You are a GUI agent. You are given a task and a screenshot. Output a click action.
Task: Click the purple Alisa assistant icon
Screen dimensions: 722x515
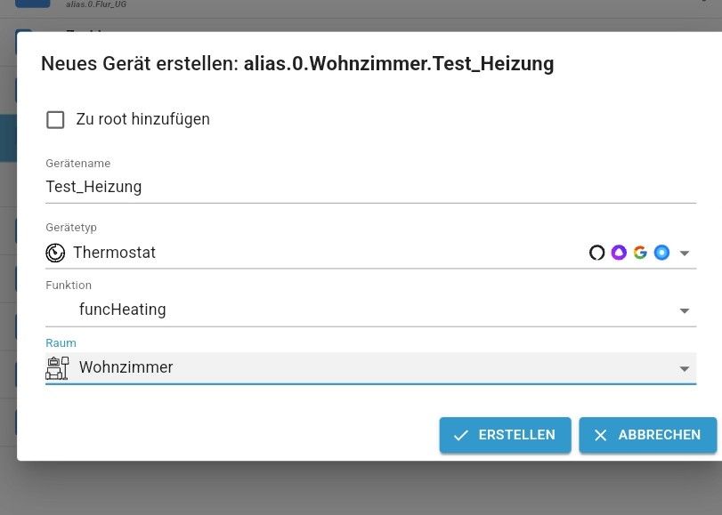619,253
